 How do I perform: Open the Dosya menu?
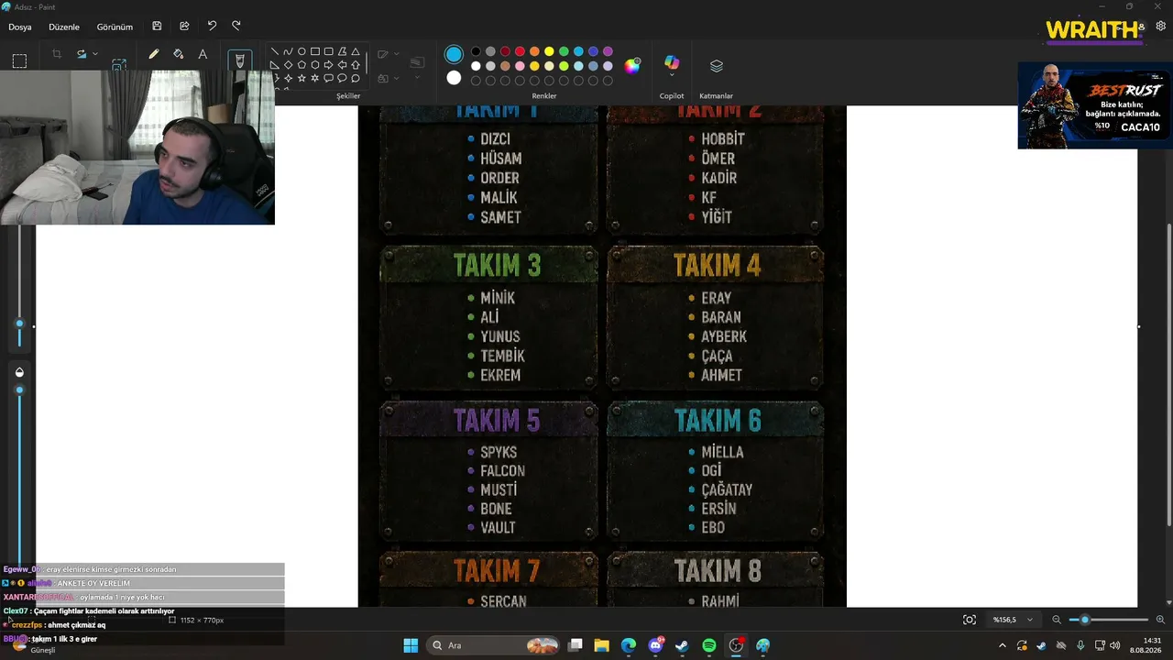pos(20,27)
